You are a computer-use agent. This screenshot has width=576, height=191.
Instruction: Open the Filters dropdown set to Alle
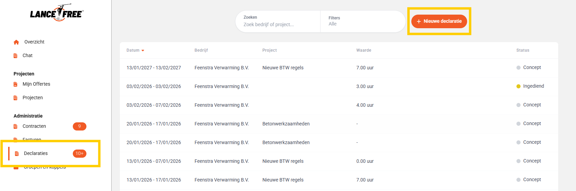tap(363, 21)
